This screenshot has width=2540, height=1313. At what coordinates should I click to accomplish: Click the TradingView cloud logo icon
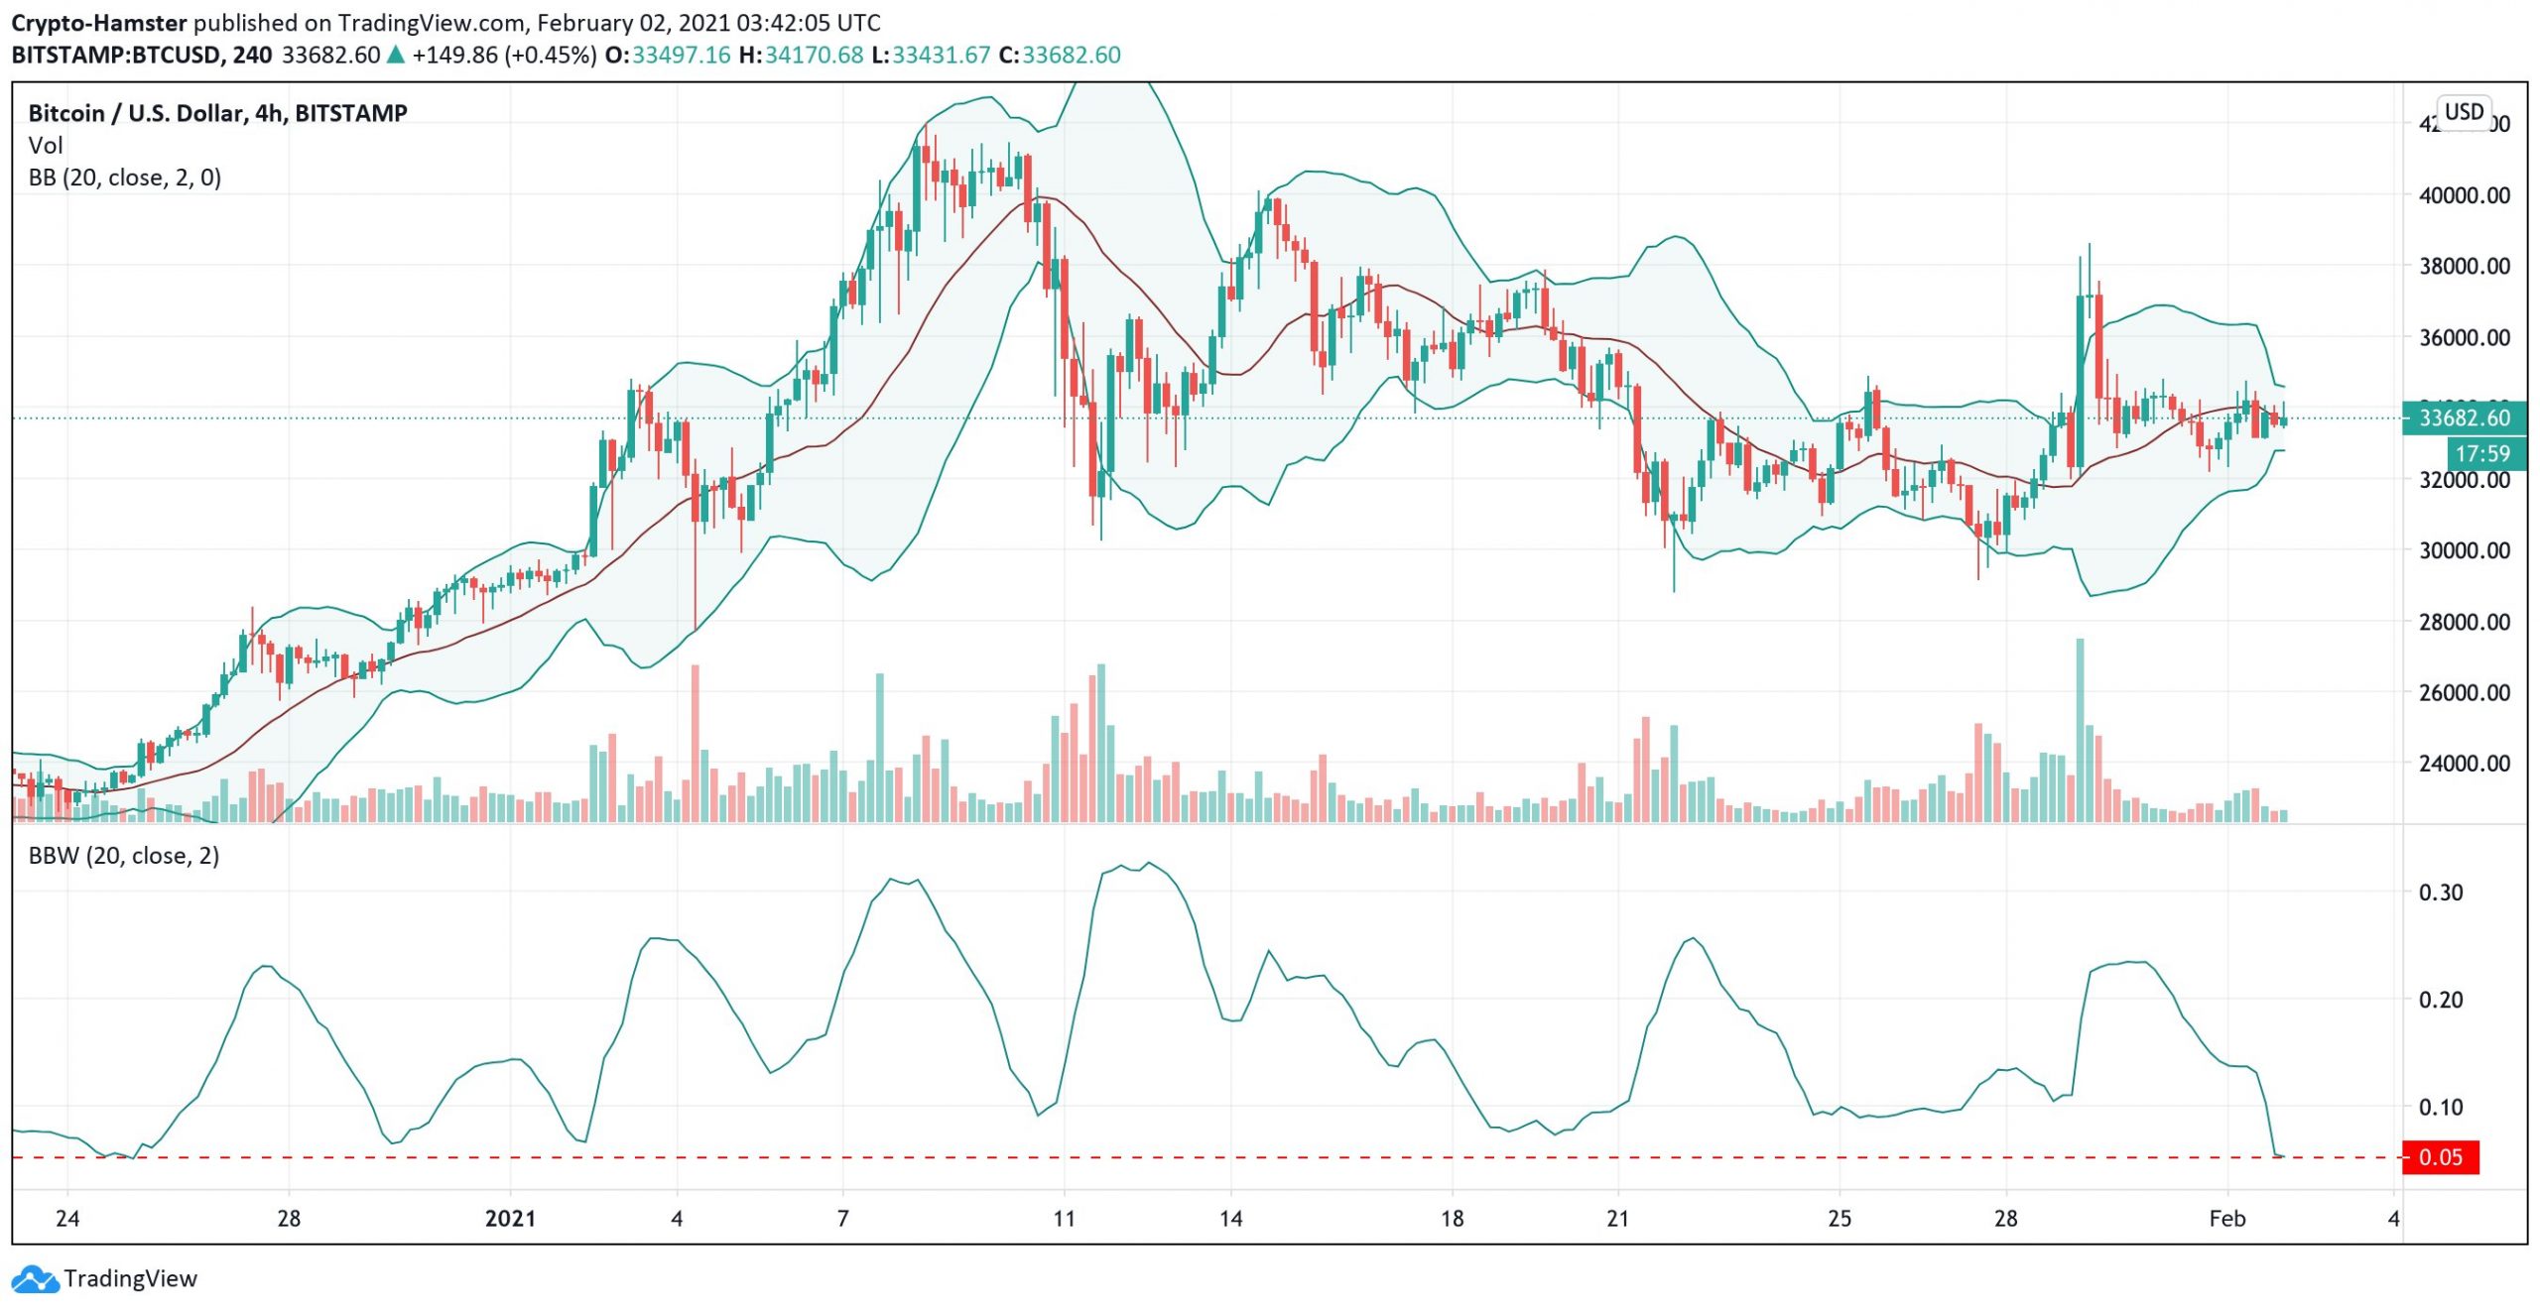tap(35, 1279)
